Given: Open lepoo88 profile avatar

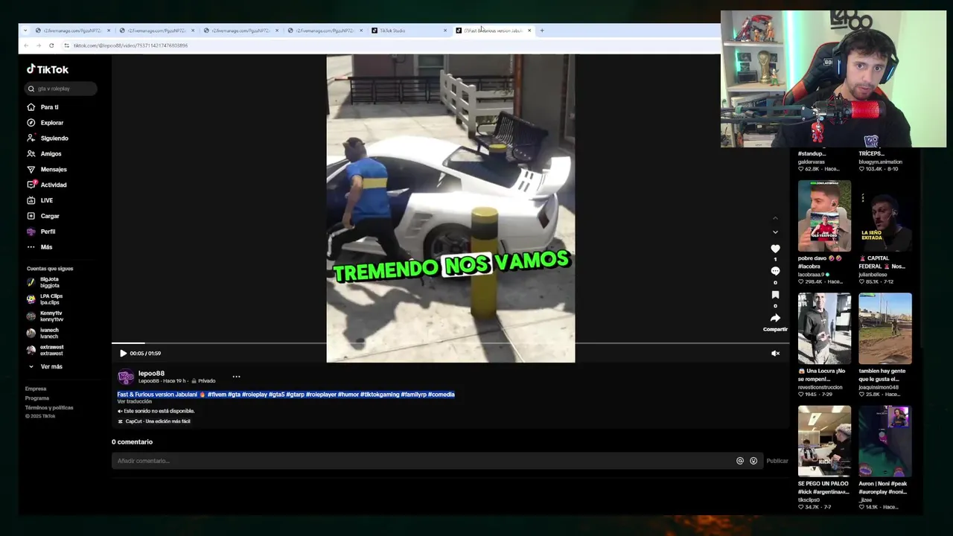Looking at the screenshot, I should pyautogui.click(x=126, y=377).
